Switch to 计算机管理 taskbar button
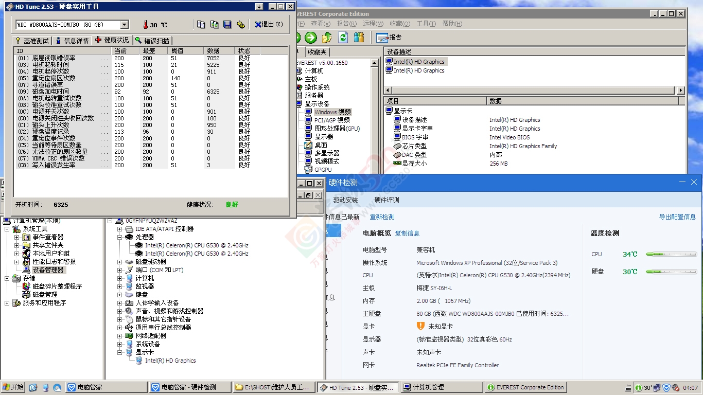Image resolution: width=703 pixels, height=395 pixels. coord(442,387)
